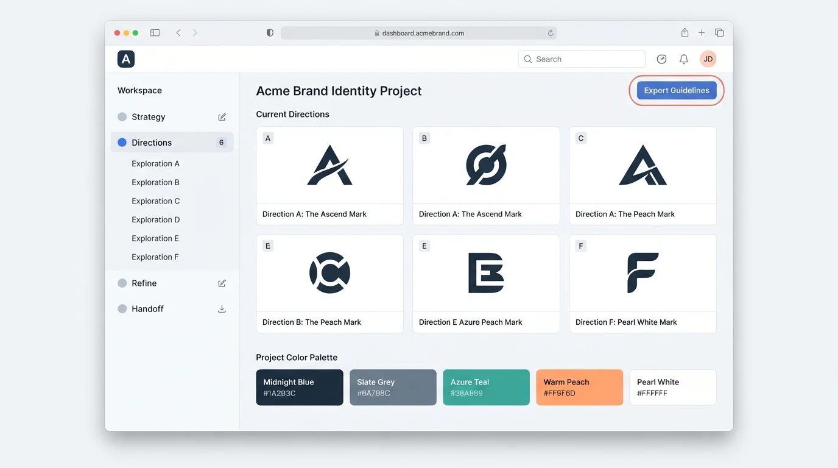Viewport: 838px width, 468px height.
Task: Toggle the browser sidebar panel icon
Action: 155,33
